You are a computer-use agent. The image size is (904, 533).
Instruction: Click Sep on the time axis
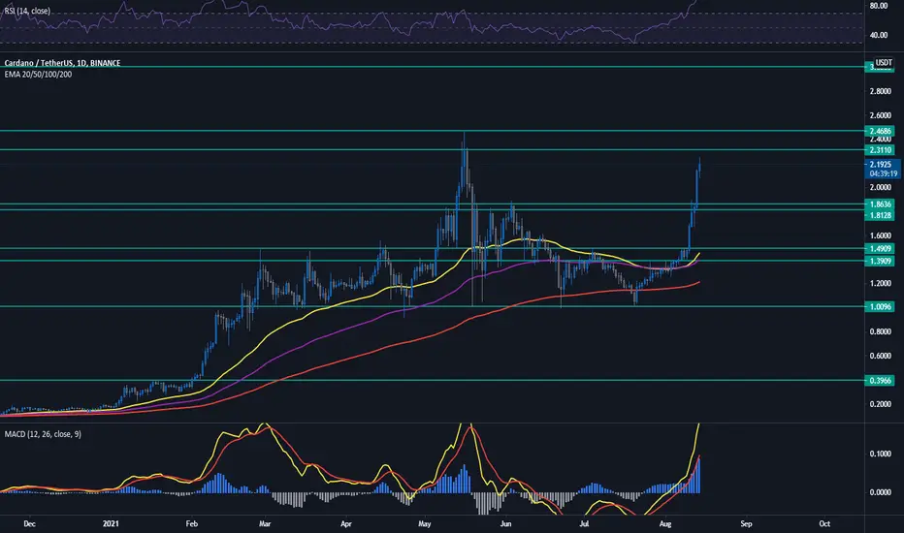click(746, 523)
